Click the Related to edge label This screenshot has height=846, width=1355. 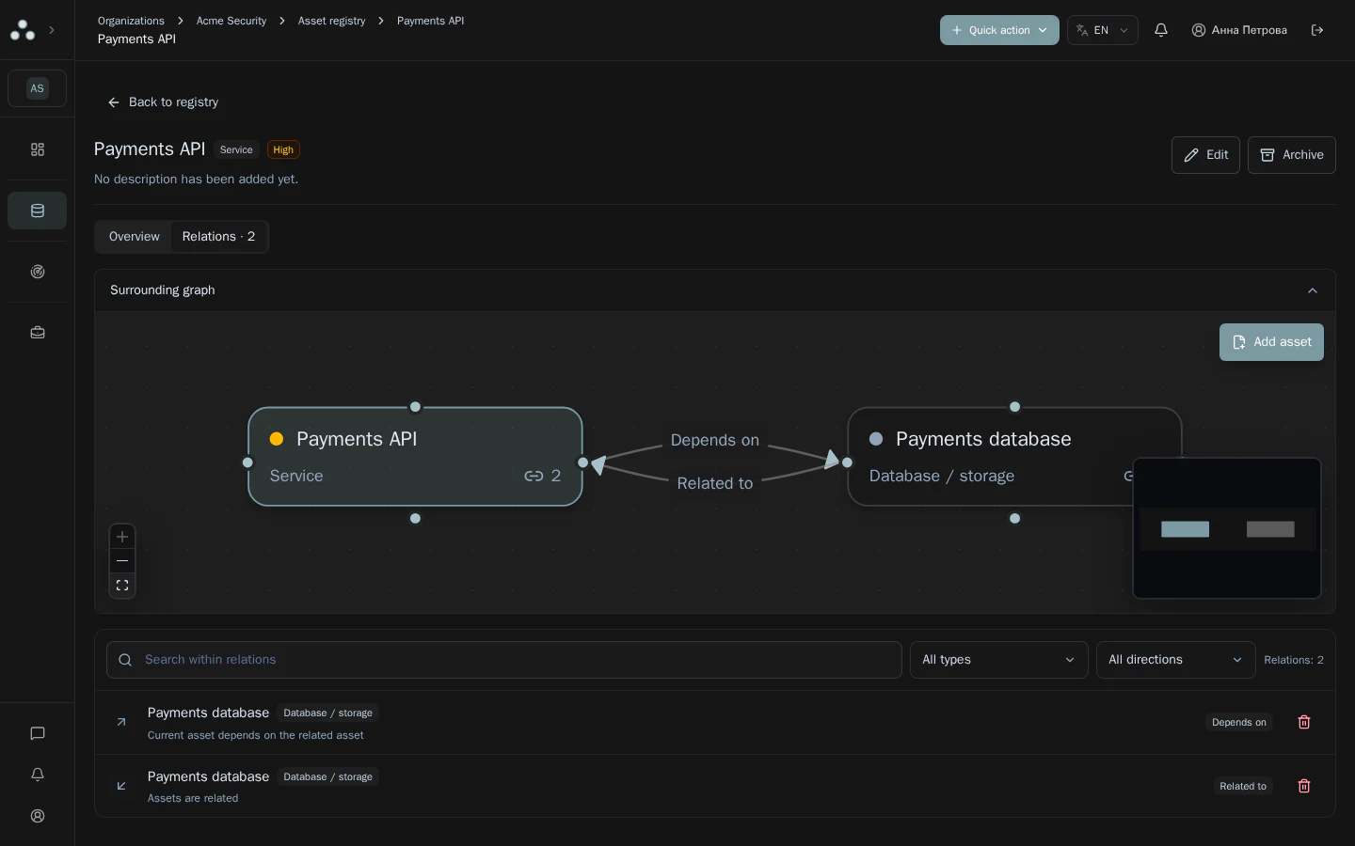tap(715, 483)
